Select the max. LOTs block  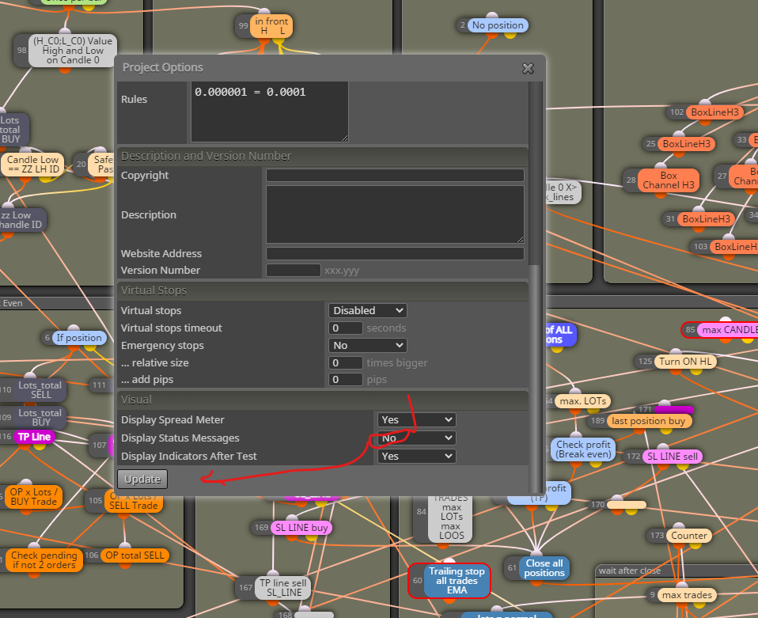tap(583, 401)
